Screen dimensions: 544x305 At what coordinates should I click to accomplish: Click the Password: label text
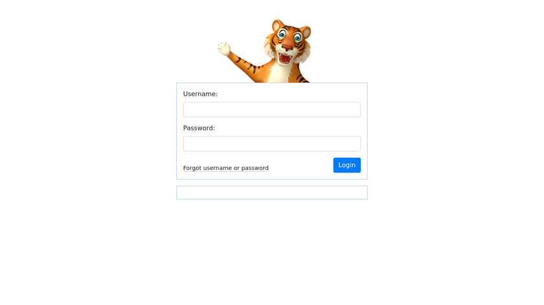point(199,128)
